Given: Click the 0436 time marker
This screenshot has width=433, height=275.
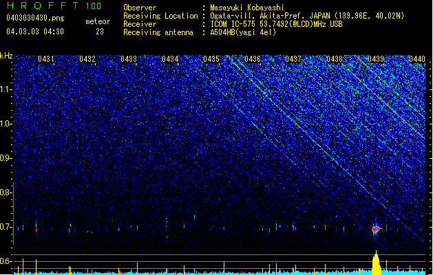Looking at the screenshot, I should point(253,59).
